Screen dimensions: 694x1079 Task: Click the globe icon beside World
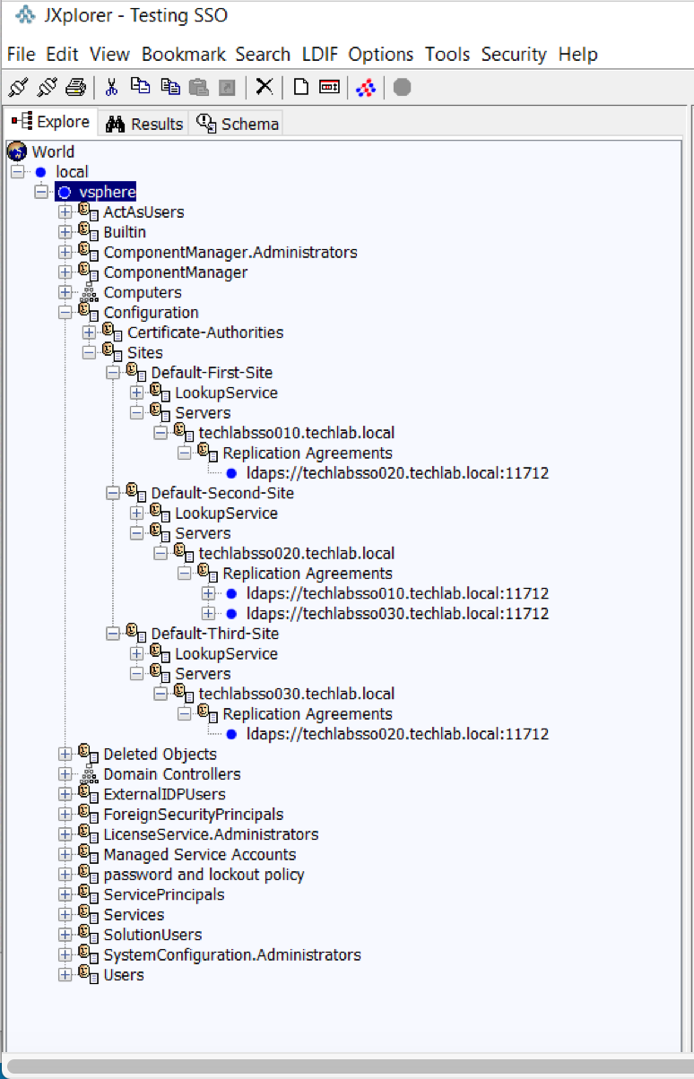coord(17,151)
